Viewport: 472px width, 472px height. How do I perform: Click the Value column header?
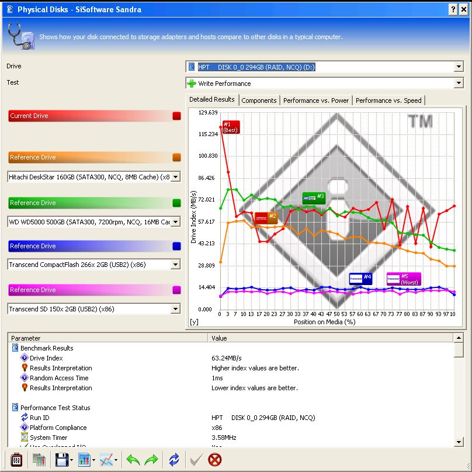pyautogui.click(x=331, y=338)
